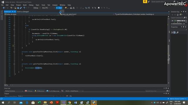Image resolution: width=188 pixels, height=105 pixels.
Task: Open Excel from the taskbar
Action: [39, 102]
